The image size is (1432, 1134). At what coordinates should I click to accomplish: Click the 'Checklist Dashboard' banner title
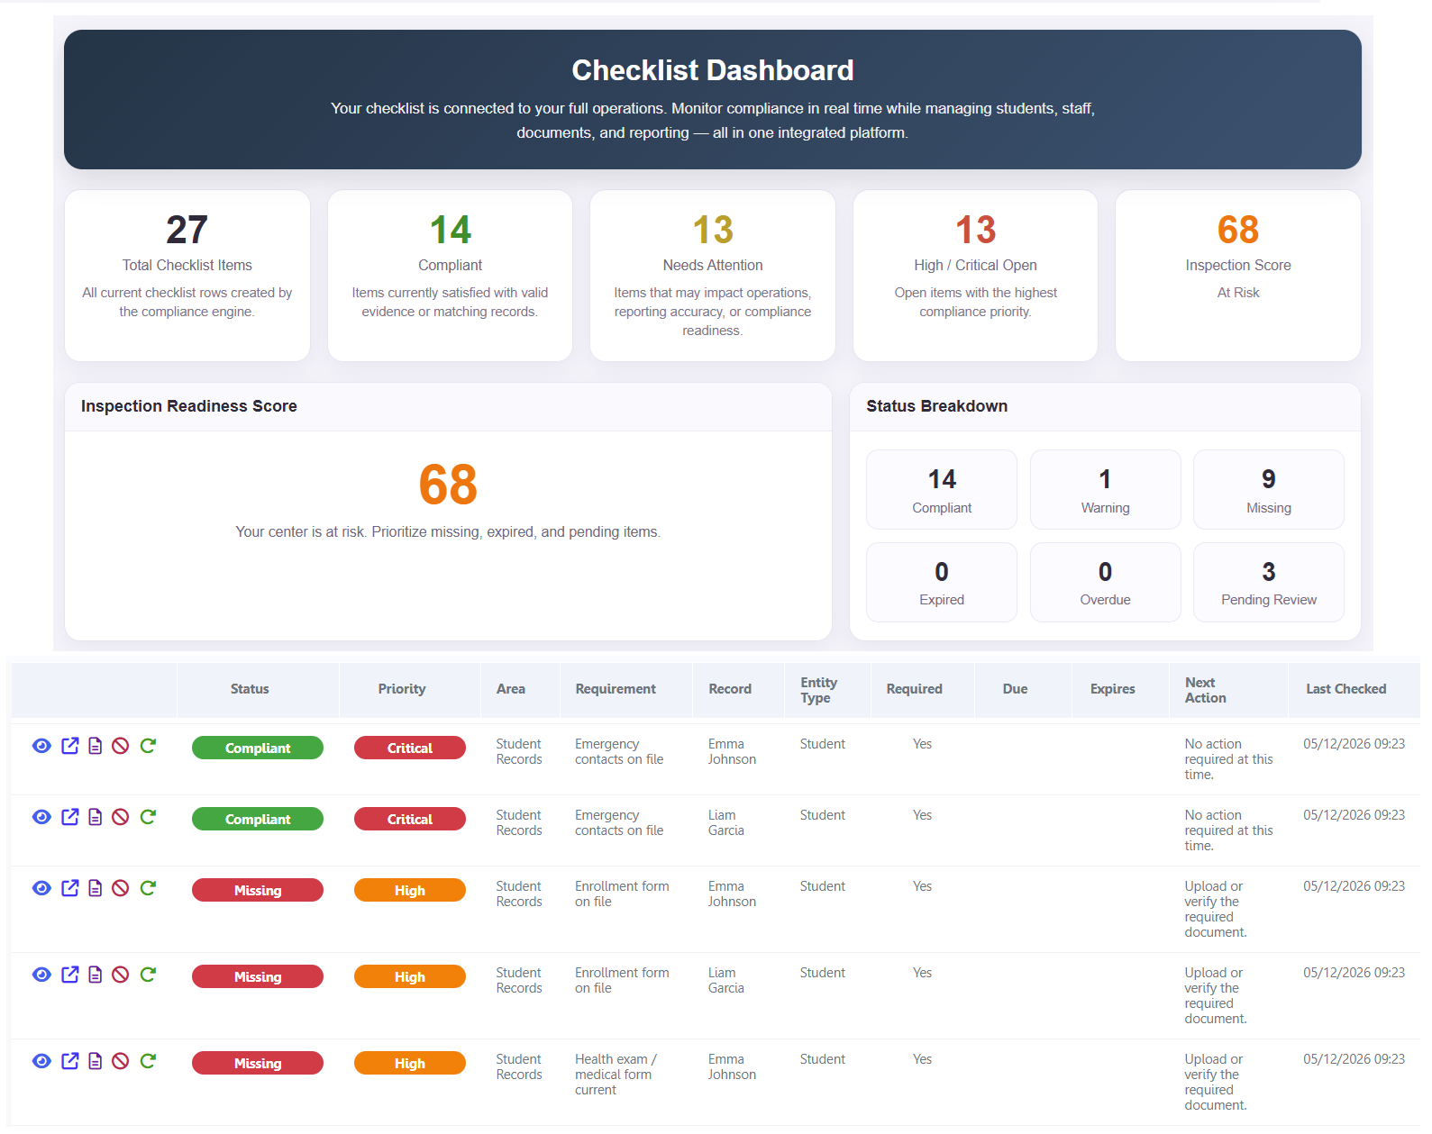click(x=713, y=70)
